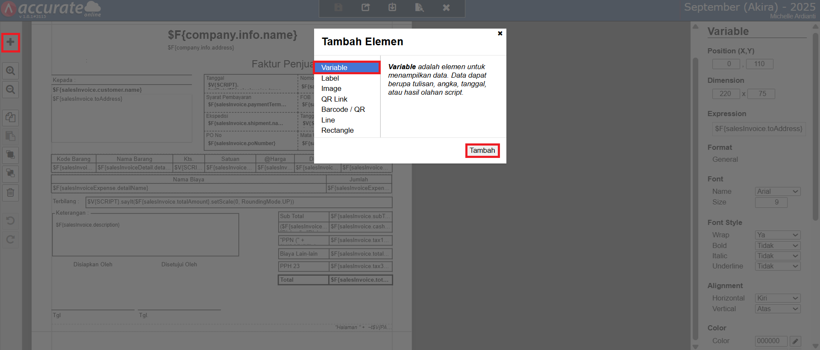Click the add element plus icon
This screenshot has height=350, width=820.
[11, 42]
